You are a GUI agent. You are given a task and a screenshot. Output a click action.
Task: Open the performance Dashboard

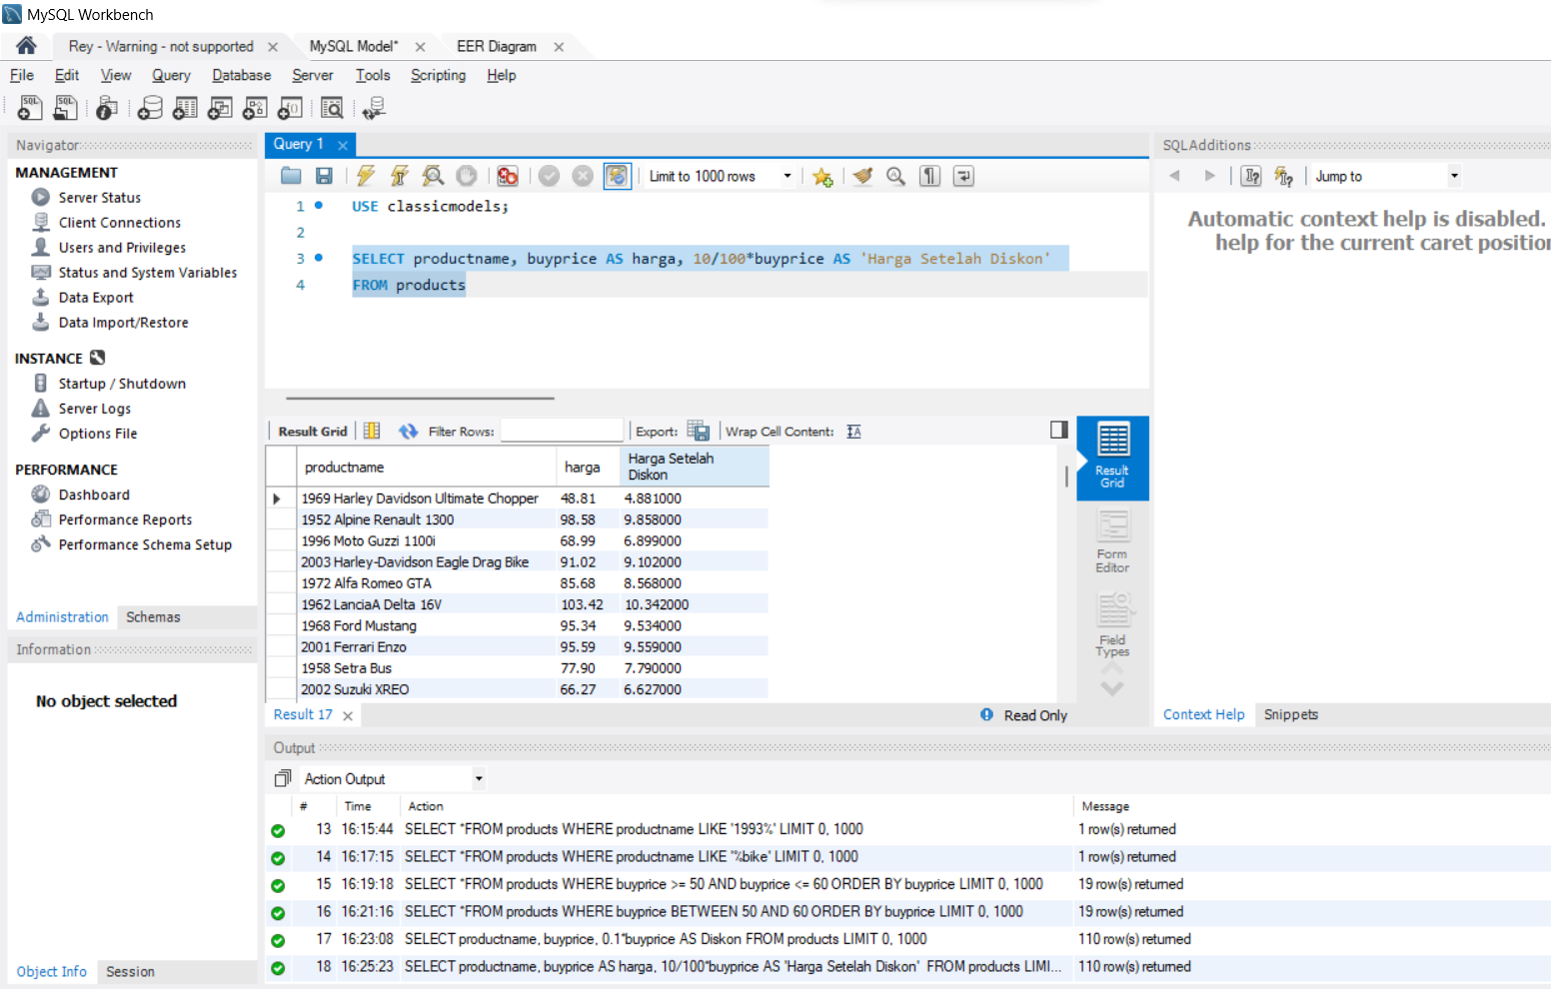[94, 494]
